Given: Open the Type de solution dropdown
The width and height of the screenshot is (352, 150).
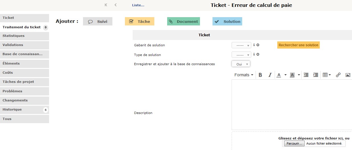Looking at the screenshot, I should pos(241,55).
